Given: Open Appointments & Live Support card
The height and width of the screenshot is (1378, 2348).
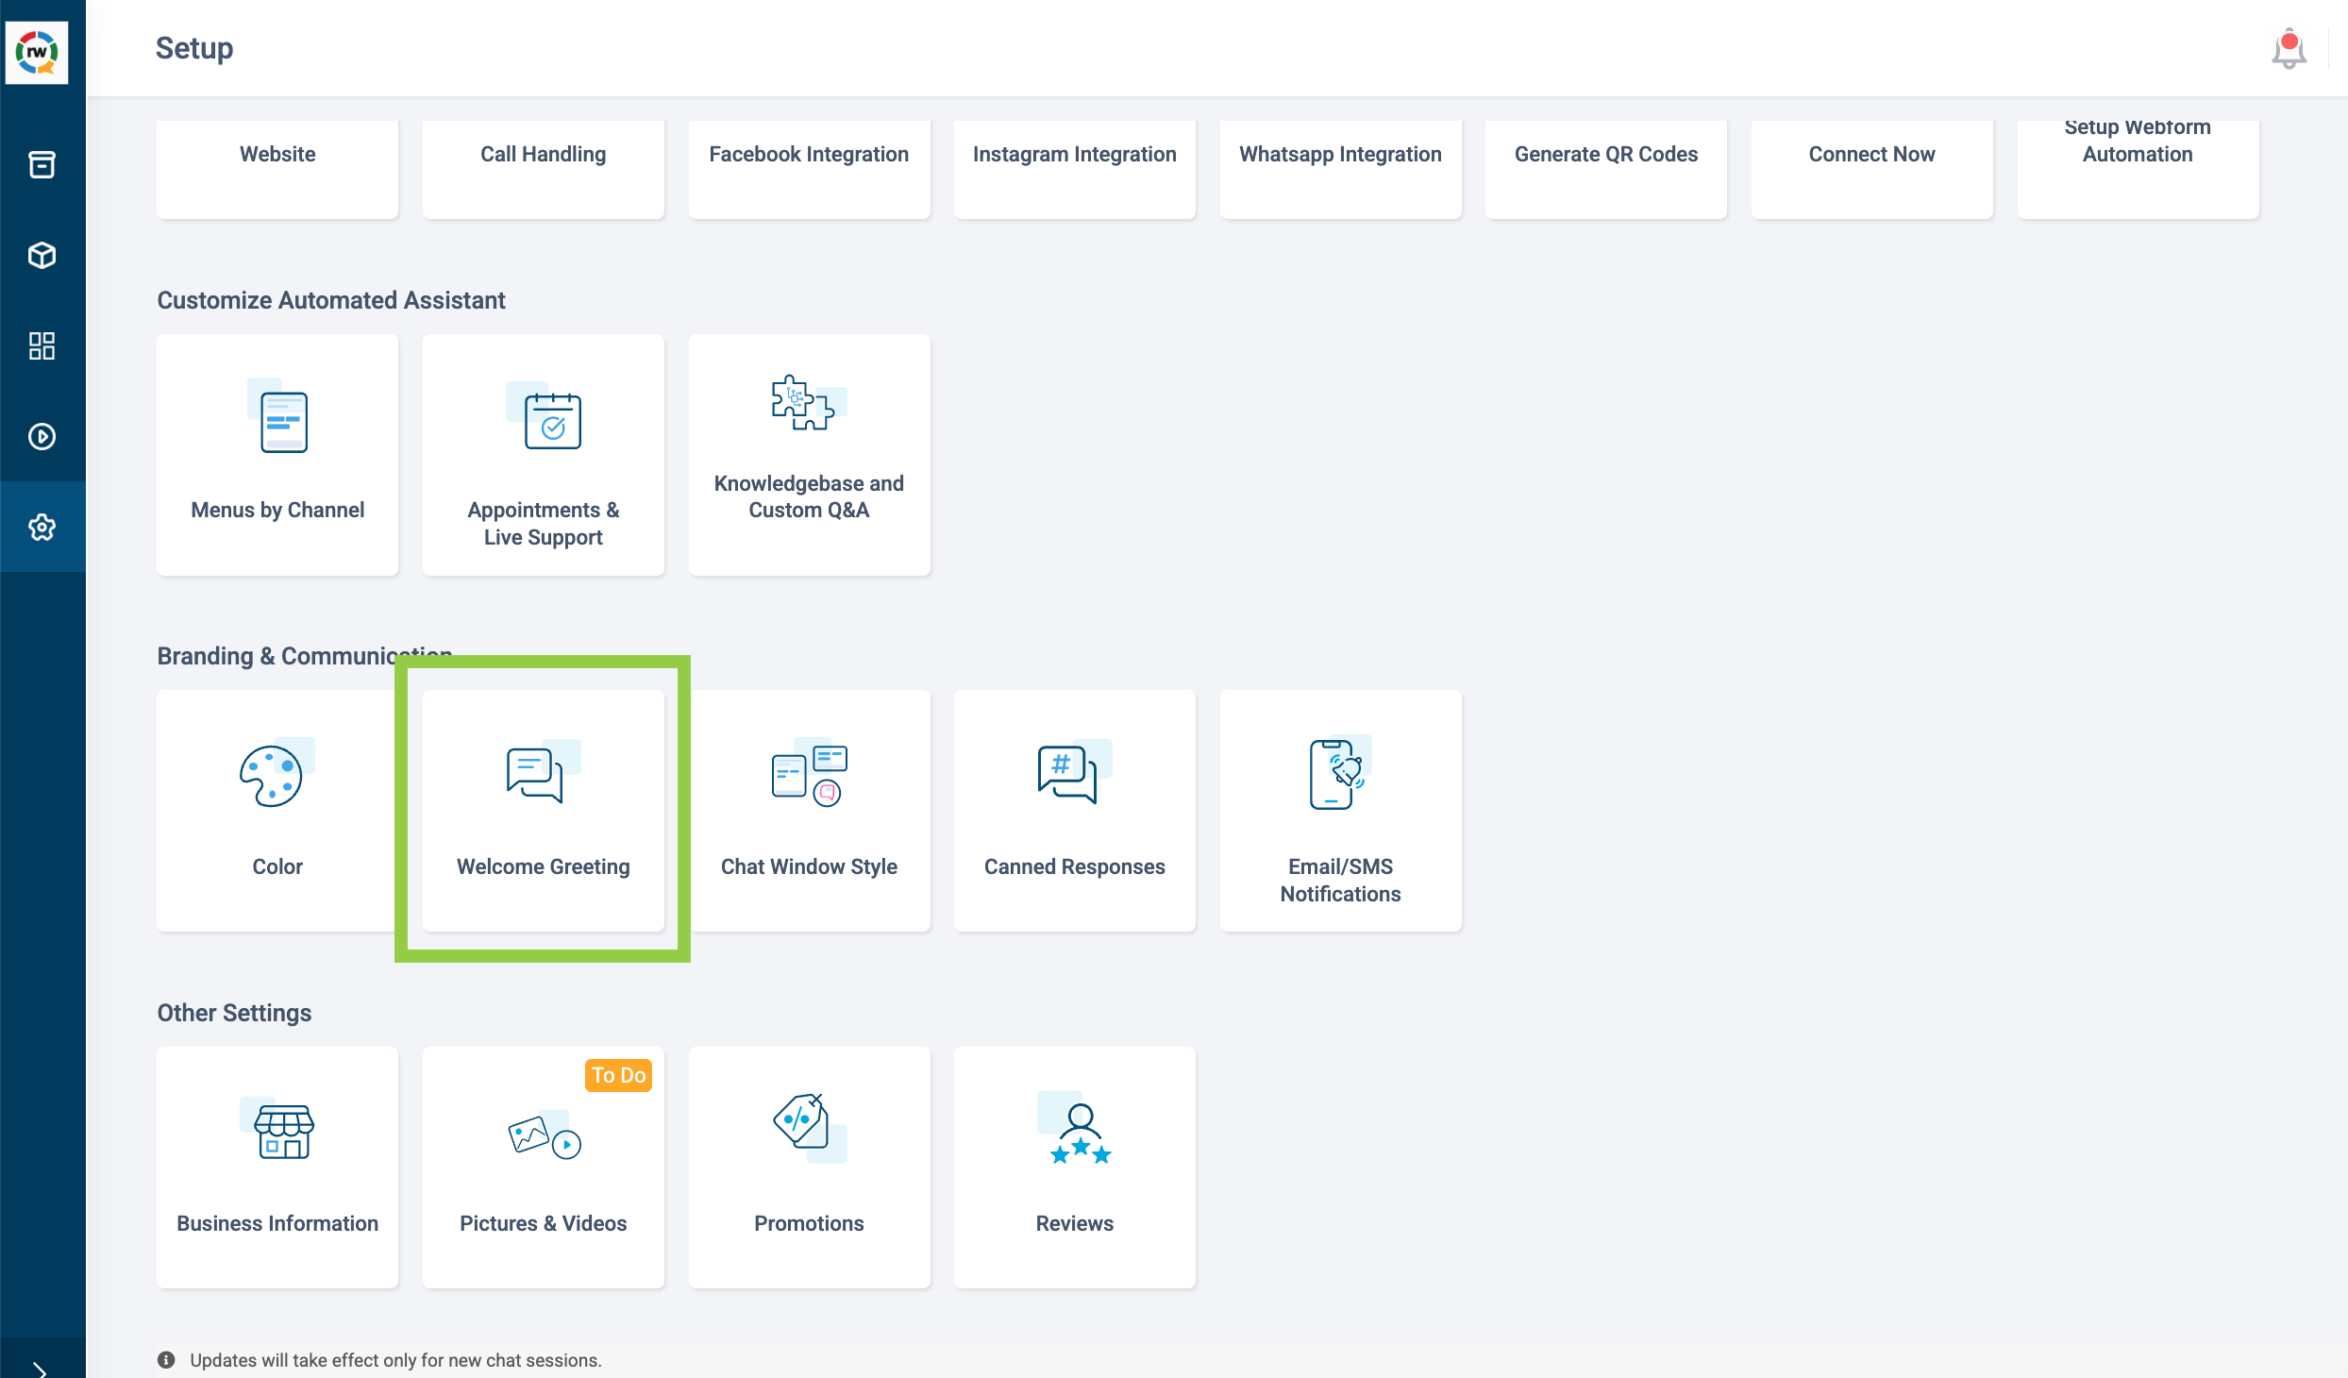Looking at the screenshot, I should pyautogui.click(x=543, y=455).
